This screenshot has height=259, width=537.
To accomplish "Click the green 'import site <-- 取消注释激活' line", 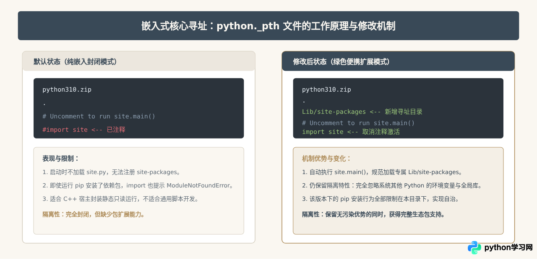I will coord(351,132).
